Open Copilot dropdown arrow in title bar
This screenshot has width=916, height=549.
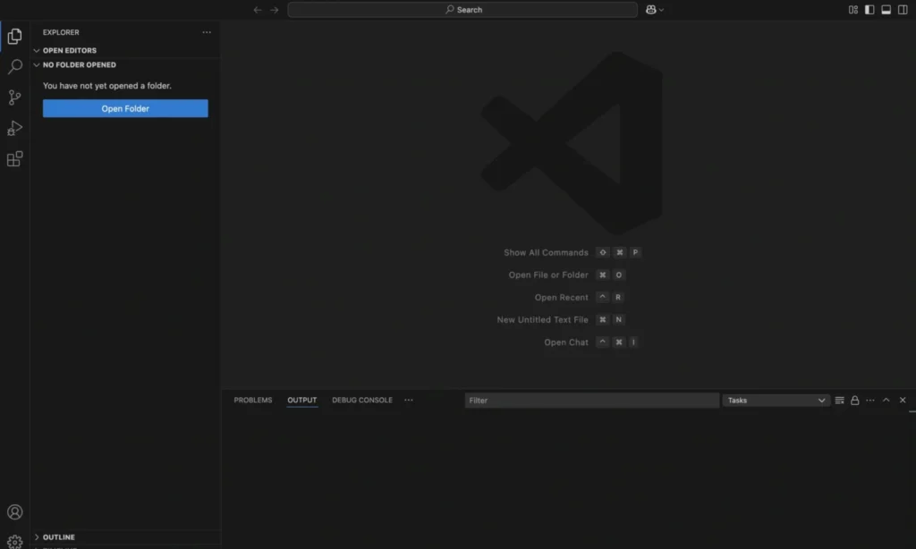pos(661,10)
